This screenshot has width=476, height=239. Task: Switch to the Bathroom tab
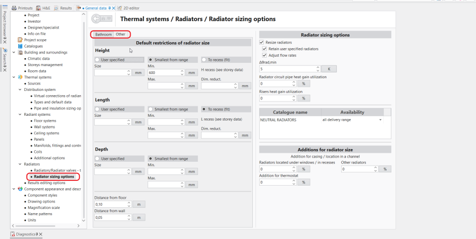click(x=104, y=34)
